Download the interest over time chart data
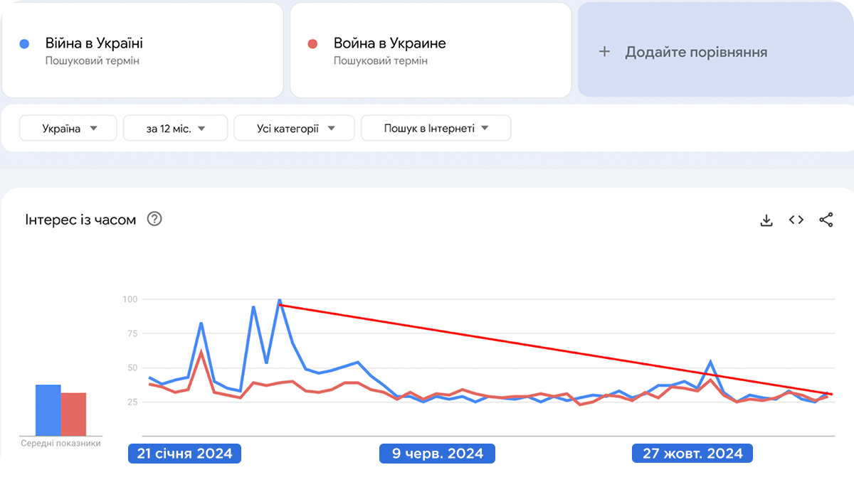854x477 pixels. [766, 220]
